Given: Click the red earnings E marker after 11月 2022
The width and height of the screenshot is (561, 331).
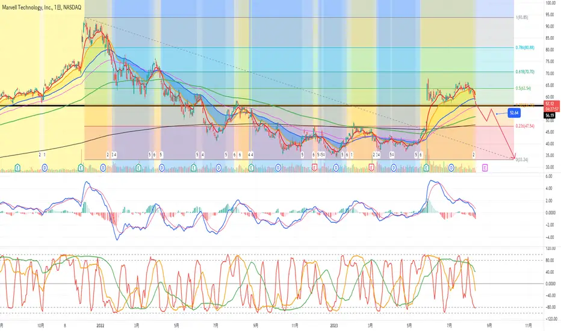Looking at the screenshot, I should (x=314, y=167).
